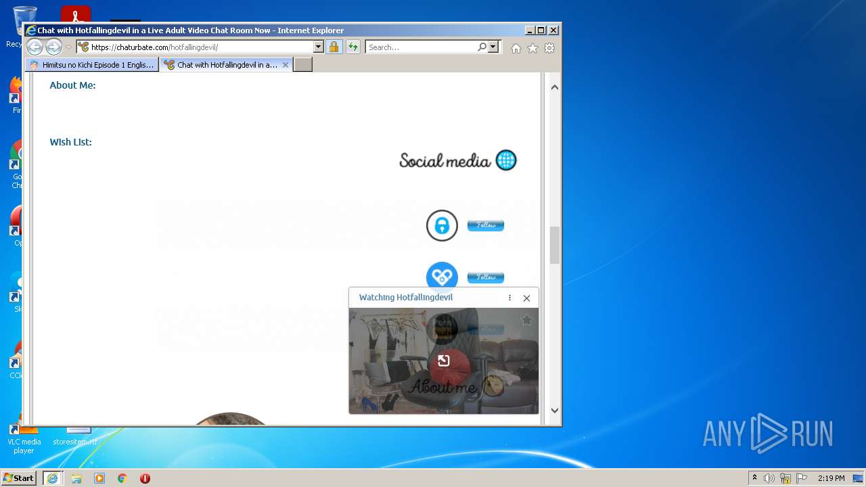This screenshot has height=487, width=866.
Task: Expand the address bar autocomplete dropdown
Action: 319,47
